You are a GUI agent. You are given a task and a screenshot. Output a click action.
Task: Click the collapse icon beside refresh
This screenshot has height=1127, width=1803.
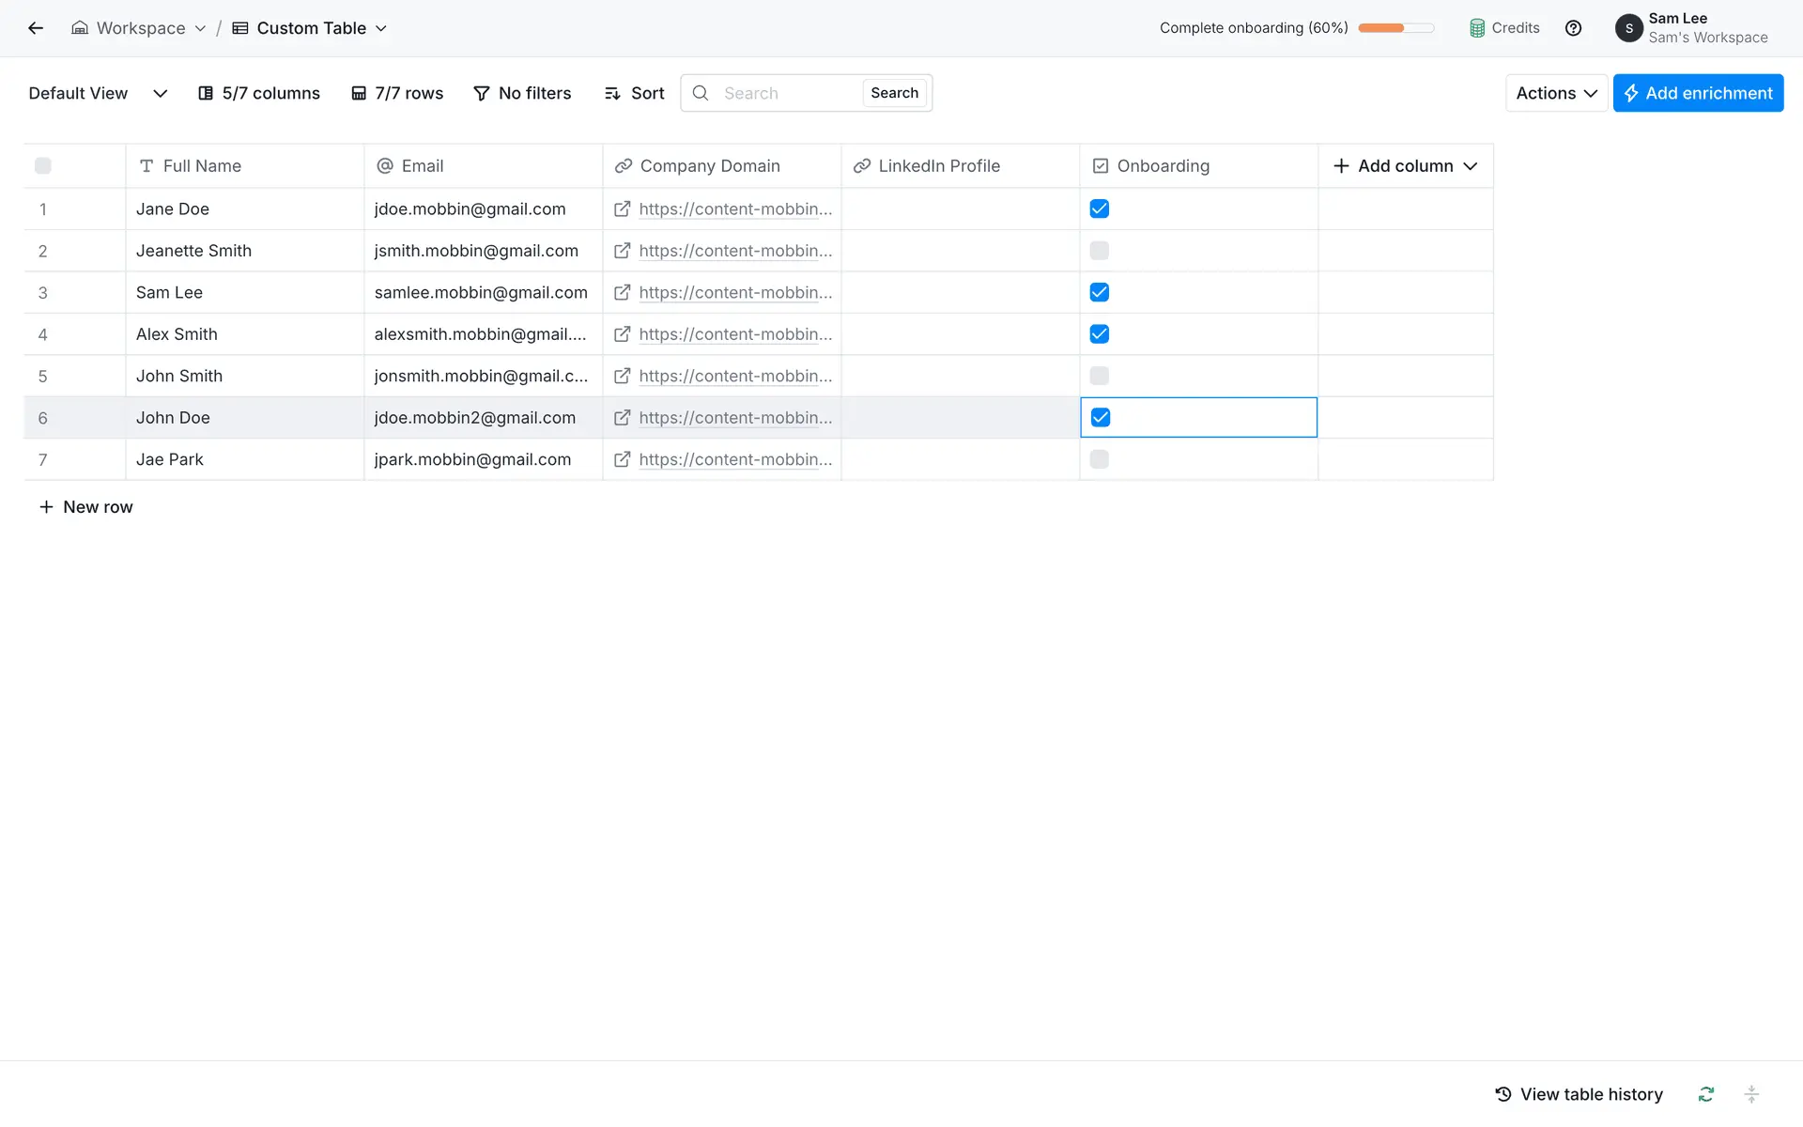tap(1751, 1094)
